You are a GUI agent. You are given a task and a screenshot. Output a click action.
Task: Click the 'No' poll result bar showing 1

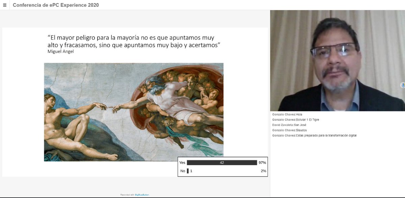point(188,171)
